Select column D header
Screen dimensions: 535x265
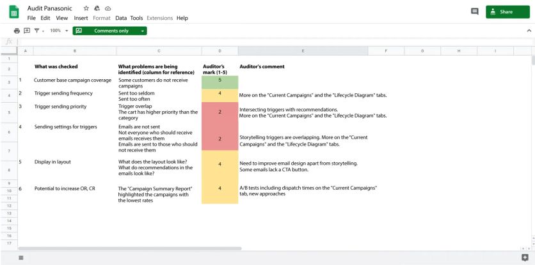pyautogui.click(x=220, y=50)
